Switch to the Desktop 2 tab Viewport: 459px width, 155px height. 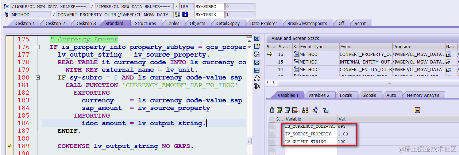[55, 23]
